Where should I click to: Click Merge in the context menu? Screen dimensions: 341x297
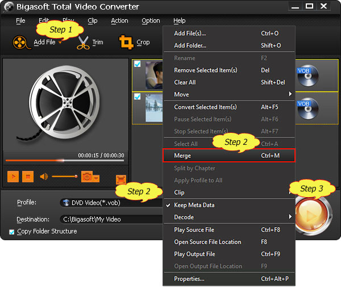229,156
